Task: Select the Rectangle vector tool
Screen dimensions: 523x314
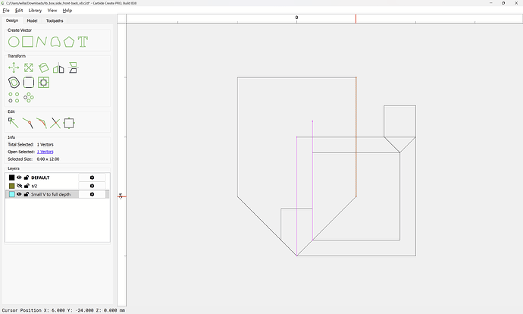Action: pos(27,42)
